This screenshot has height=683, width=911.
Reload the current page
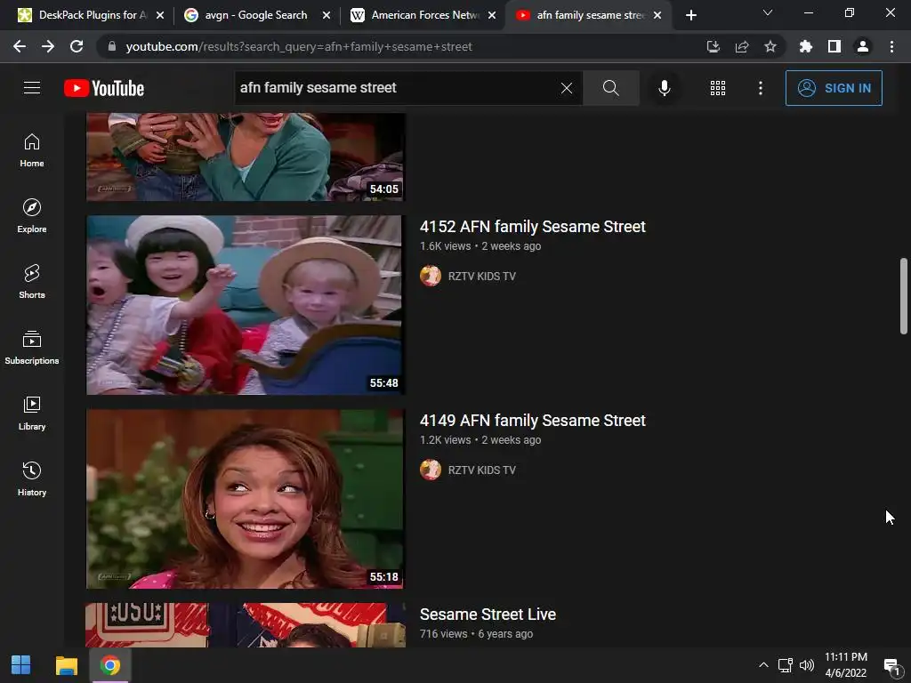(x=77, y=46)
